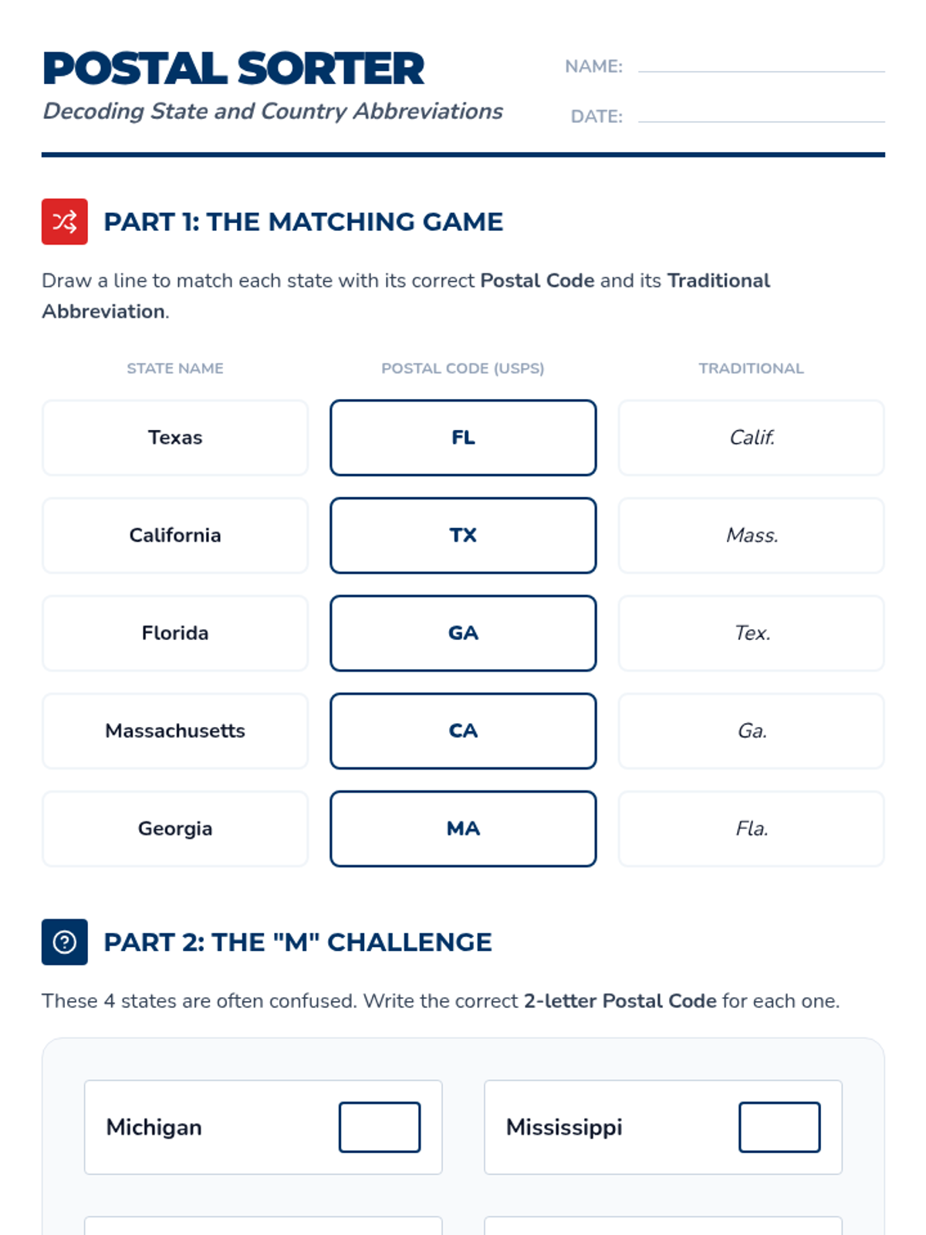Pick the Tex. traditional abbreviation card

coord(751,633)
